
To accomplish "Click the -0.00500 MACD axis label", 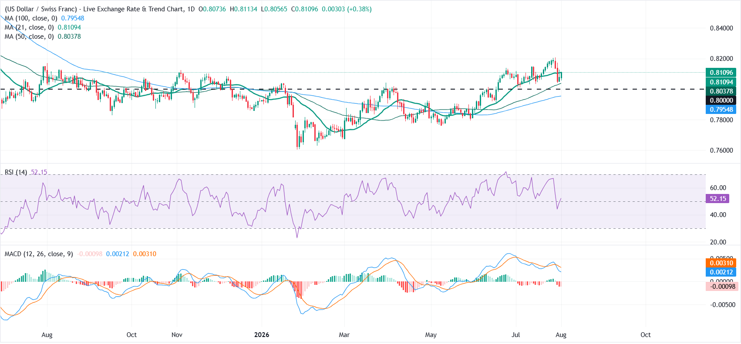I will [723, 305].
